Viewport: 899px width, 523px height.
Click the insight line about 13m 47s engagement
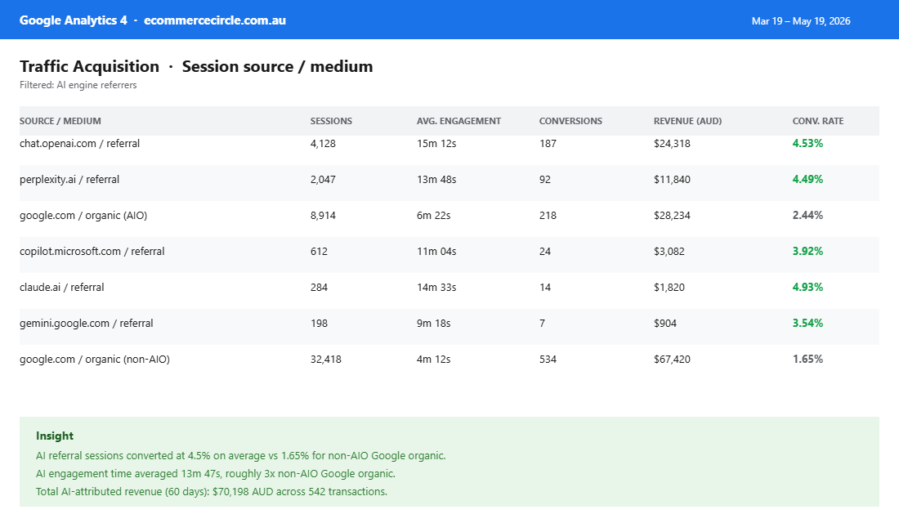coord(216,474)
